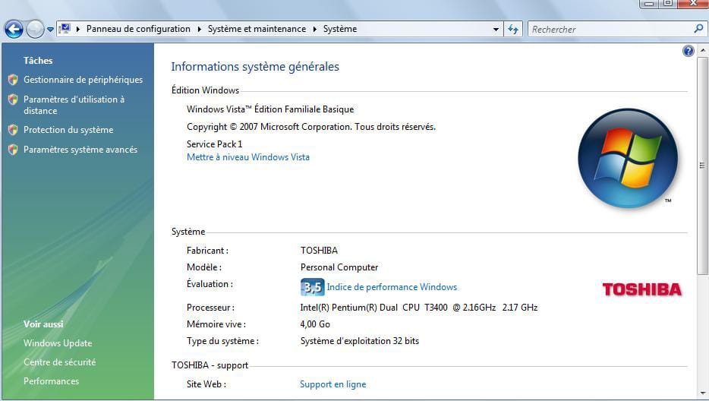The height and width of the screenshot is (401, 709).
Task: Open Centre de sécurité link
Action: point(60,362)
